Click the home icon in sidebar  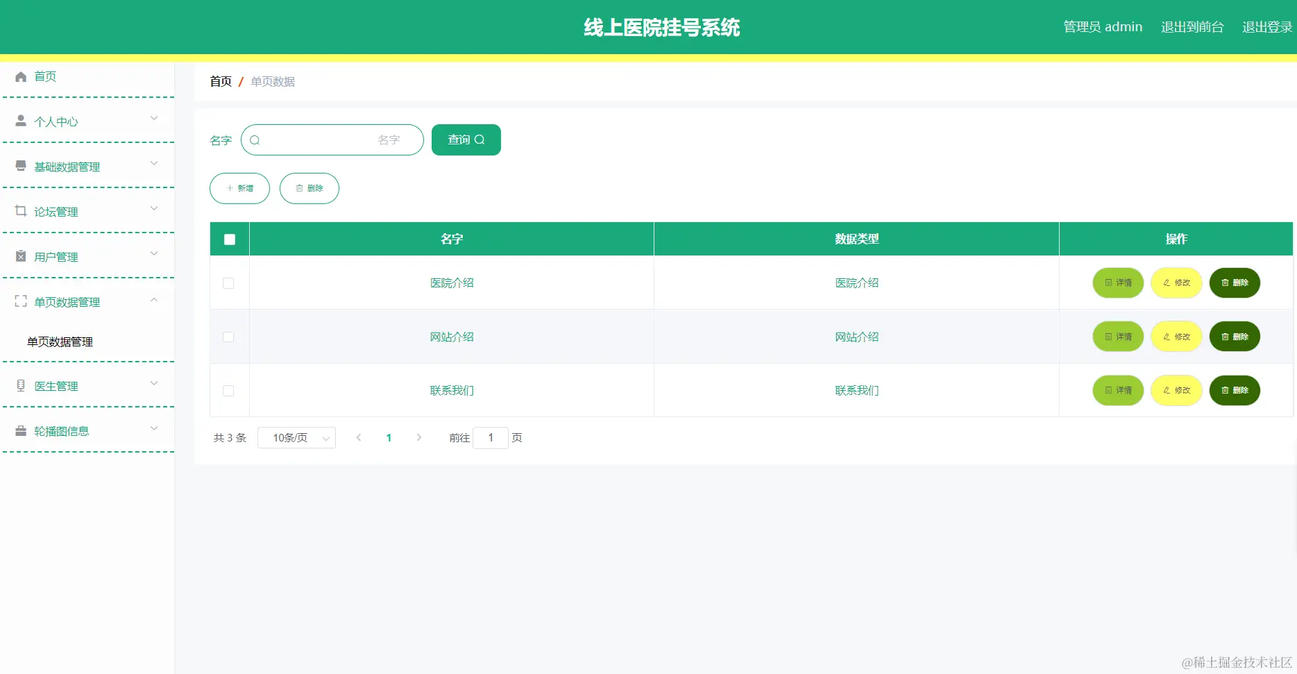tap(21, 76)
